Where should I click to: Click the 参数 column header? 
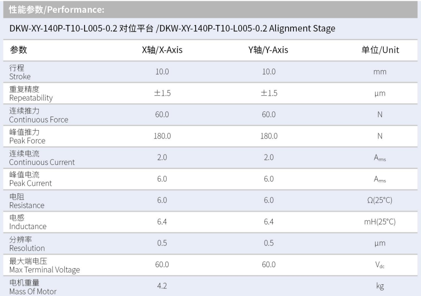pos(18,50)
